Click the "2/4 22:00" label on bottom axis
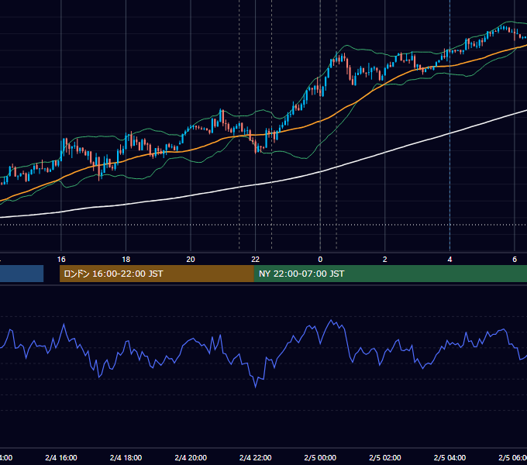The image size is (527, 465). click(256, 457)
